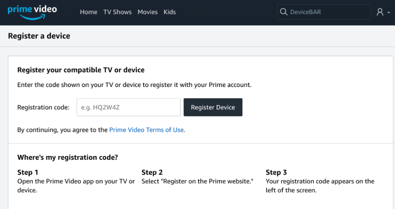The height and width of the screenshot is (209, 395).
Task: Click the "Register a device" page title
Action: [x=39, y=36]
